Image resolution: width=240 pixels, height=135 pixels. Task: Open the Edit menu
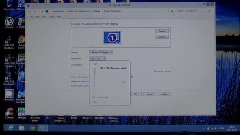click(x=37, y=16)
